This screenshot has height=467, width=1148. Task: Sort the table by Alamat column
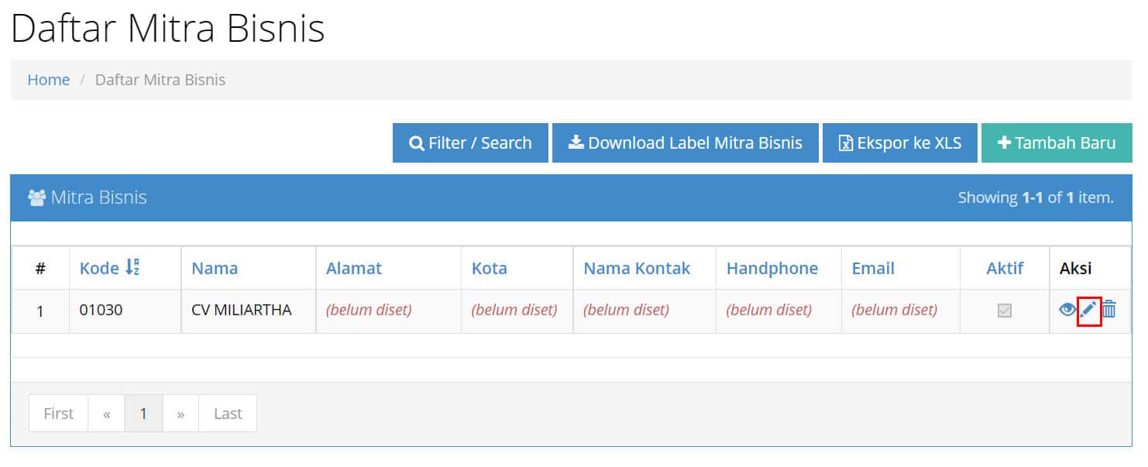[354, 268]
